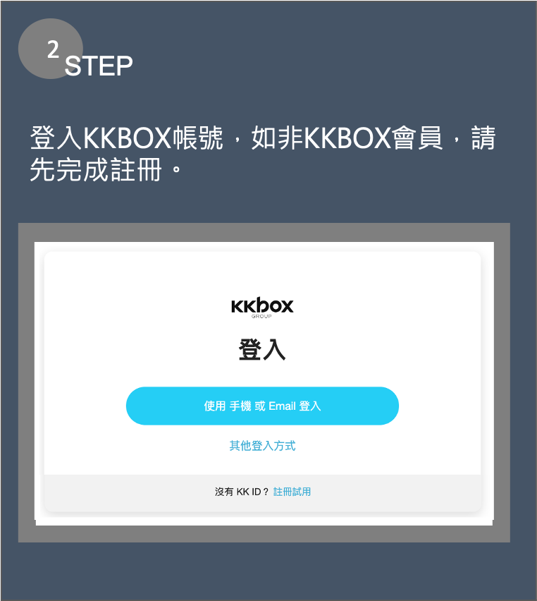Click the blue 使用 手機 或 Email 登入 button
This screenshot has height=601, width=537.
tap(262, 406)
